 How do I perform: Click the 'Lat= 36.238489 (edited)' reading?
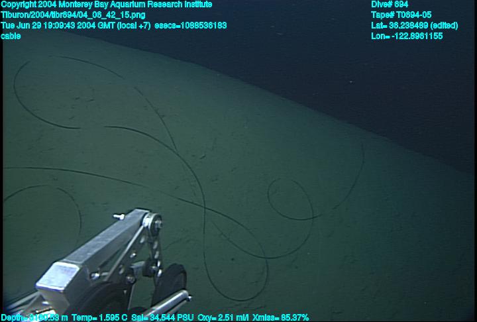(415, 25)
